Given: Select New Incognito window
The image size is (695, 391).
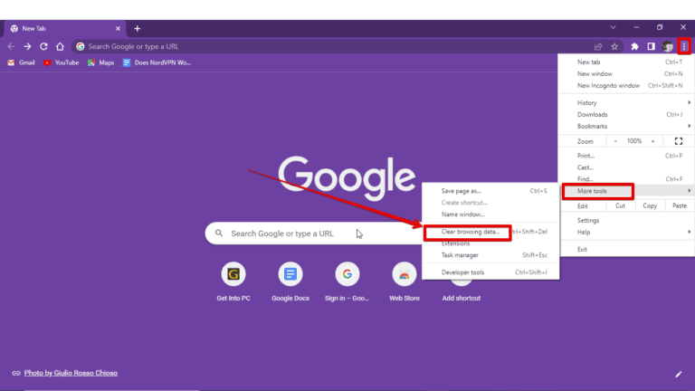Looking at the screenshot, I should coord(627,85).
